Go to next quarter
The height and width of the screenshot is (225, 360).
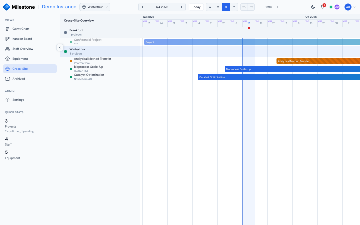pos(181,7)
